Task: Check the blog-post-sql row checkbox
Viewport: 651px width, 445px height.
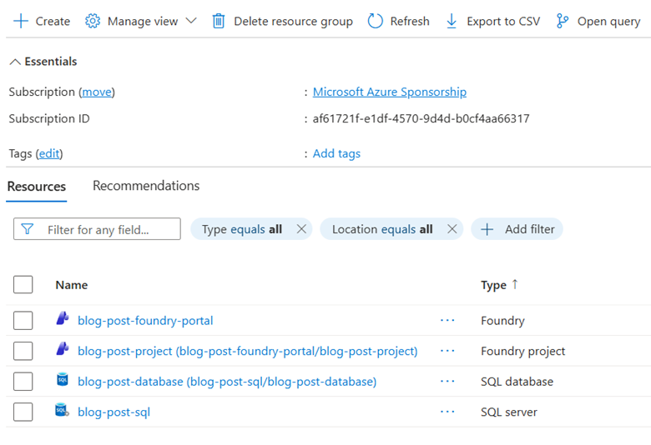Action: coord(23,412)
